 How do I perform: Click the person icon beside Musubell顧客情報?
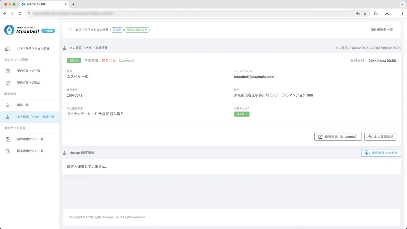(64, 153)
